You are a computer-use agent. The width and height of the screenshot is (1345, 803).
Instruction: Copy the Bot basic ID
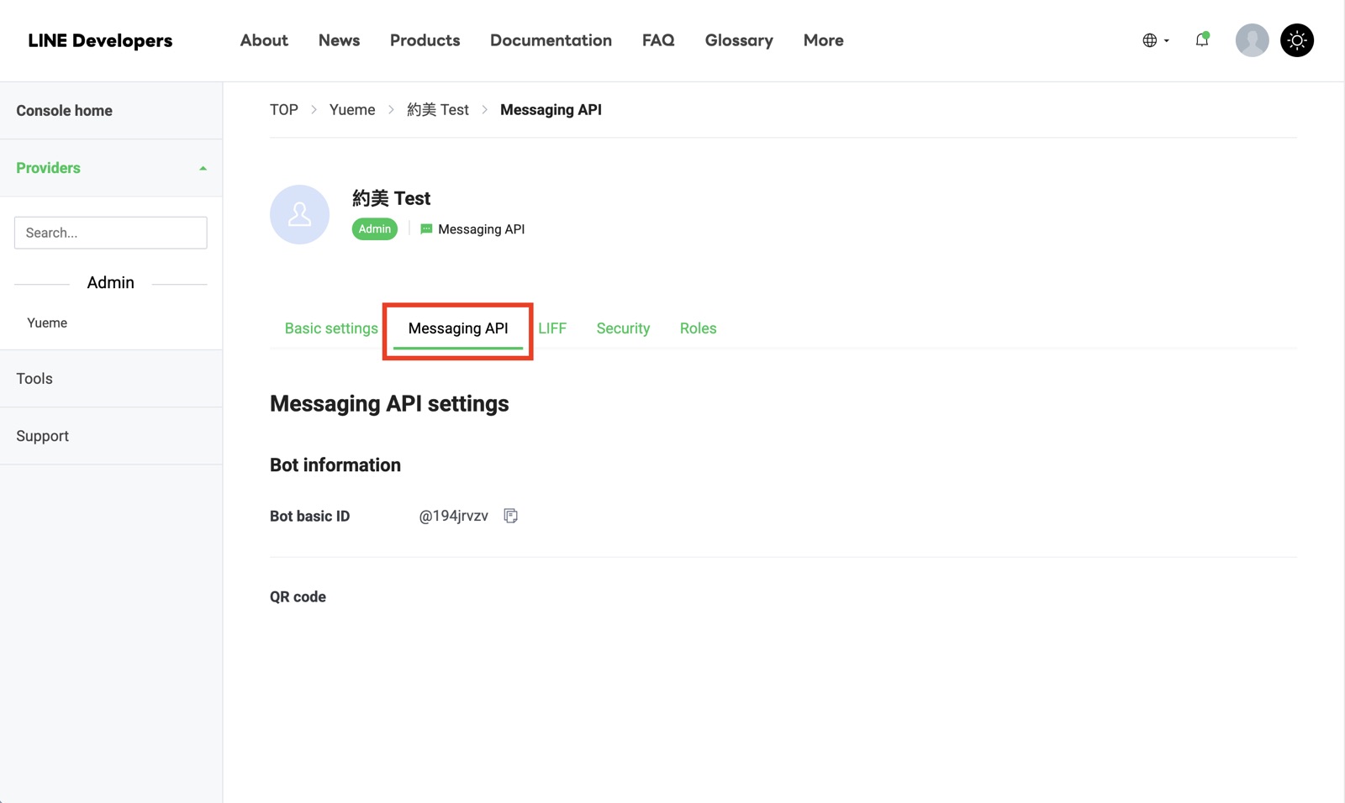[x=510, y=516]
